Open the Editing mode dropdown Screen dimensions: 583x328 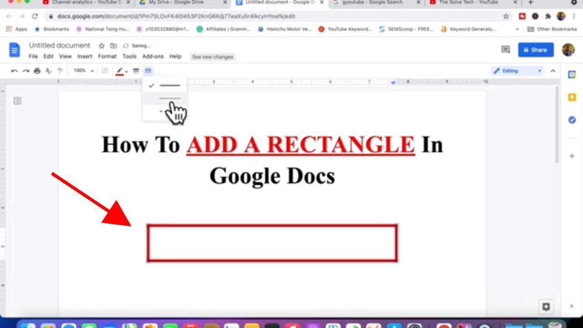[518, 71]
